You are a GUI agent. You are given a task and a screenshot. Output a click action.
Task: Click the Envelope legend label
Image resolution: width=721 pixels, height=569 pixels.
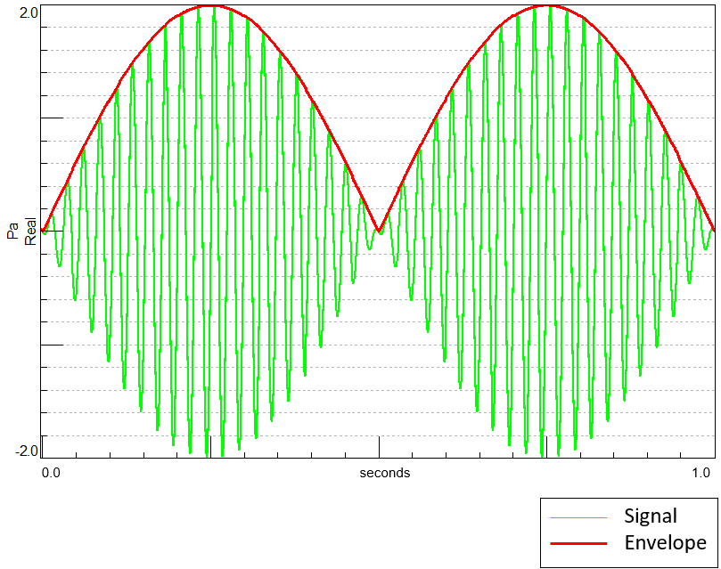point(665,543)
